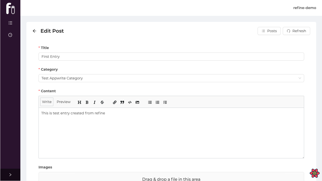Select the Write tab

[x=47, y=102]
